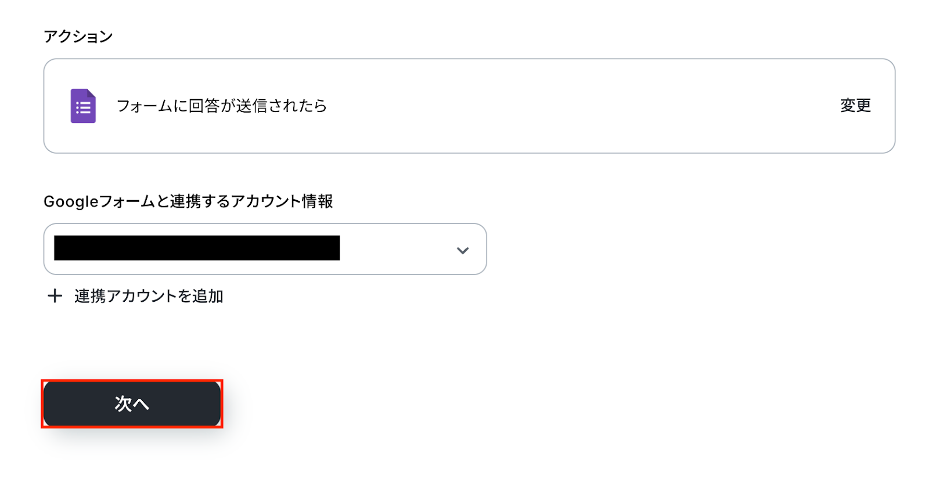Viewport: 929px width, 477px height.
Task: Click the folded corner of Forms document icon
Action: point(91,94)
